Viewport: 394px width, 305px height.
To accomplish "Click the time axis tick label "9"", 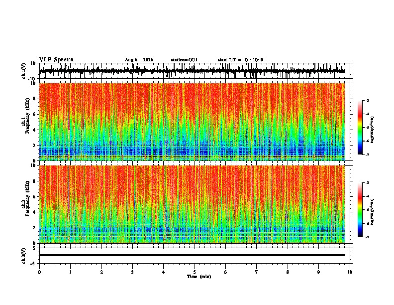I will (x=318, y=272).
